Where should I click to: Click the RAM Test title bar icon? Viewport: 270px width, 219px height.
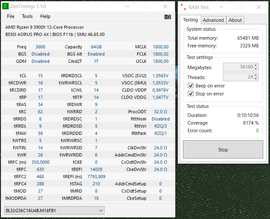[x=183, y=7]
